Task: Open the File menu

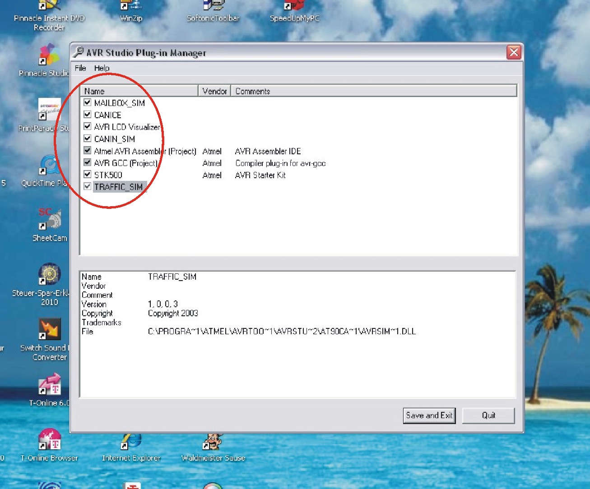Action: [80, 68]
